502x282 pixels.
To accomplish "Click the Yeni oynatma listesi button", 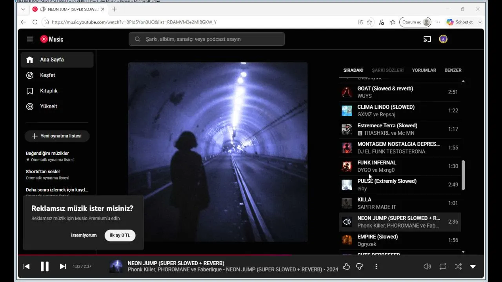I will (57, 136).
